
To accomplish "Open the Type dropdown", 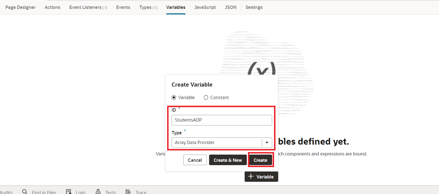I will 267,143.
